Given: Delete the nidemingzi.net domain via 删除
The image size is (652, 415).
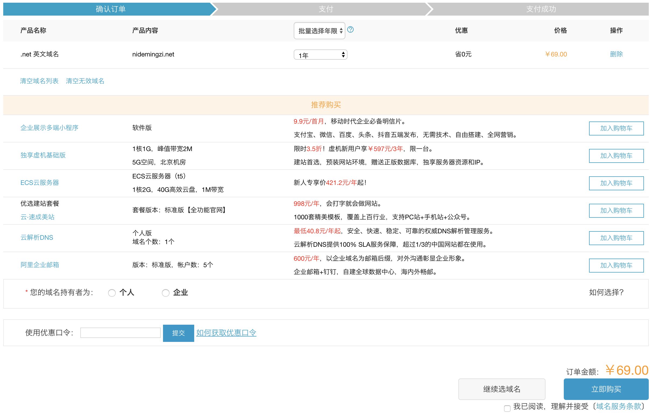Looking at the screenshot, I should [616, 54].
